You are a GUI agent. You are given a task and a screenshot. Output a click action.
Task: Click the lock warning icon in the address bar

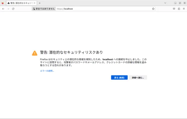[34, 9]
